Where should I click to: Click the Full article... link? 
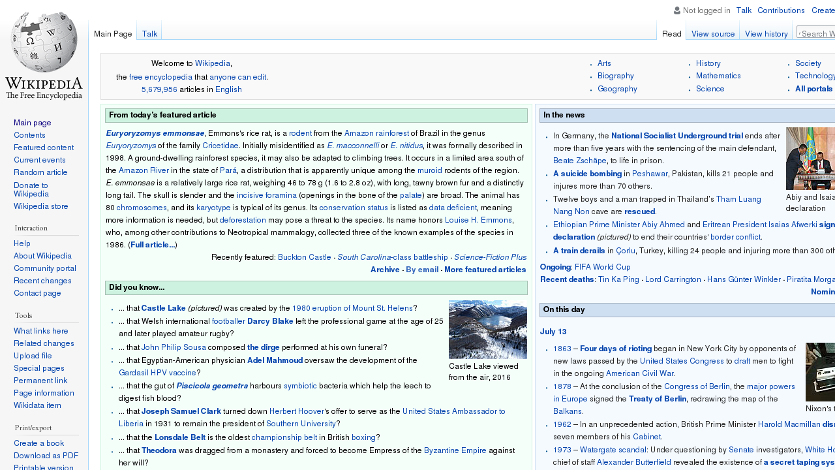[153, 245]
